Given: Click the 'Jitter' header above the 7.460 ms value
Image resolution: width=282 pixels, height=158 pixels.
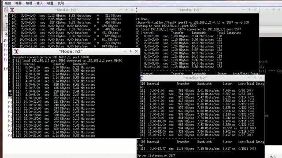Looking at the screenshot, I should [227, 84].
